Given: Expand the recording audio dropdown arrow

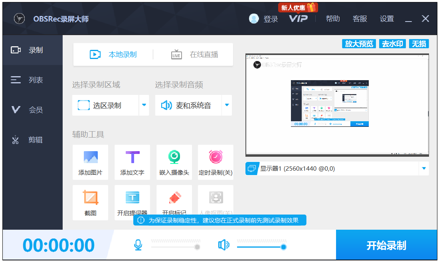Looking at the screenshot, I should [x=227, y=105].
